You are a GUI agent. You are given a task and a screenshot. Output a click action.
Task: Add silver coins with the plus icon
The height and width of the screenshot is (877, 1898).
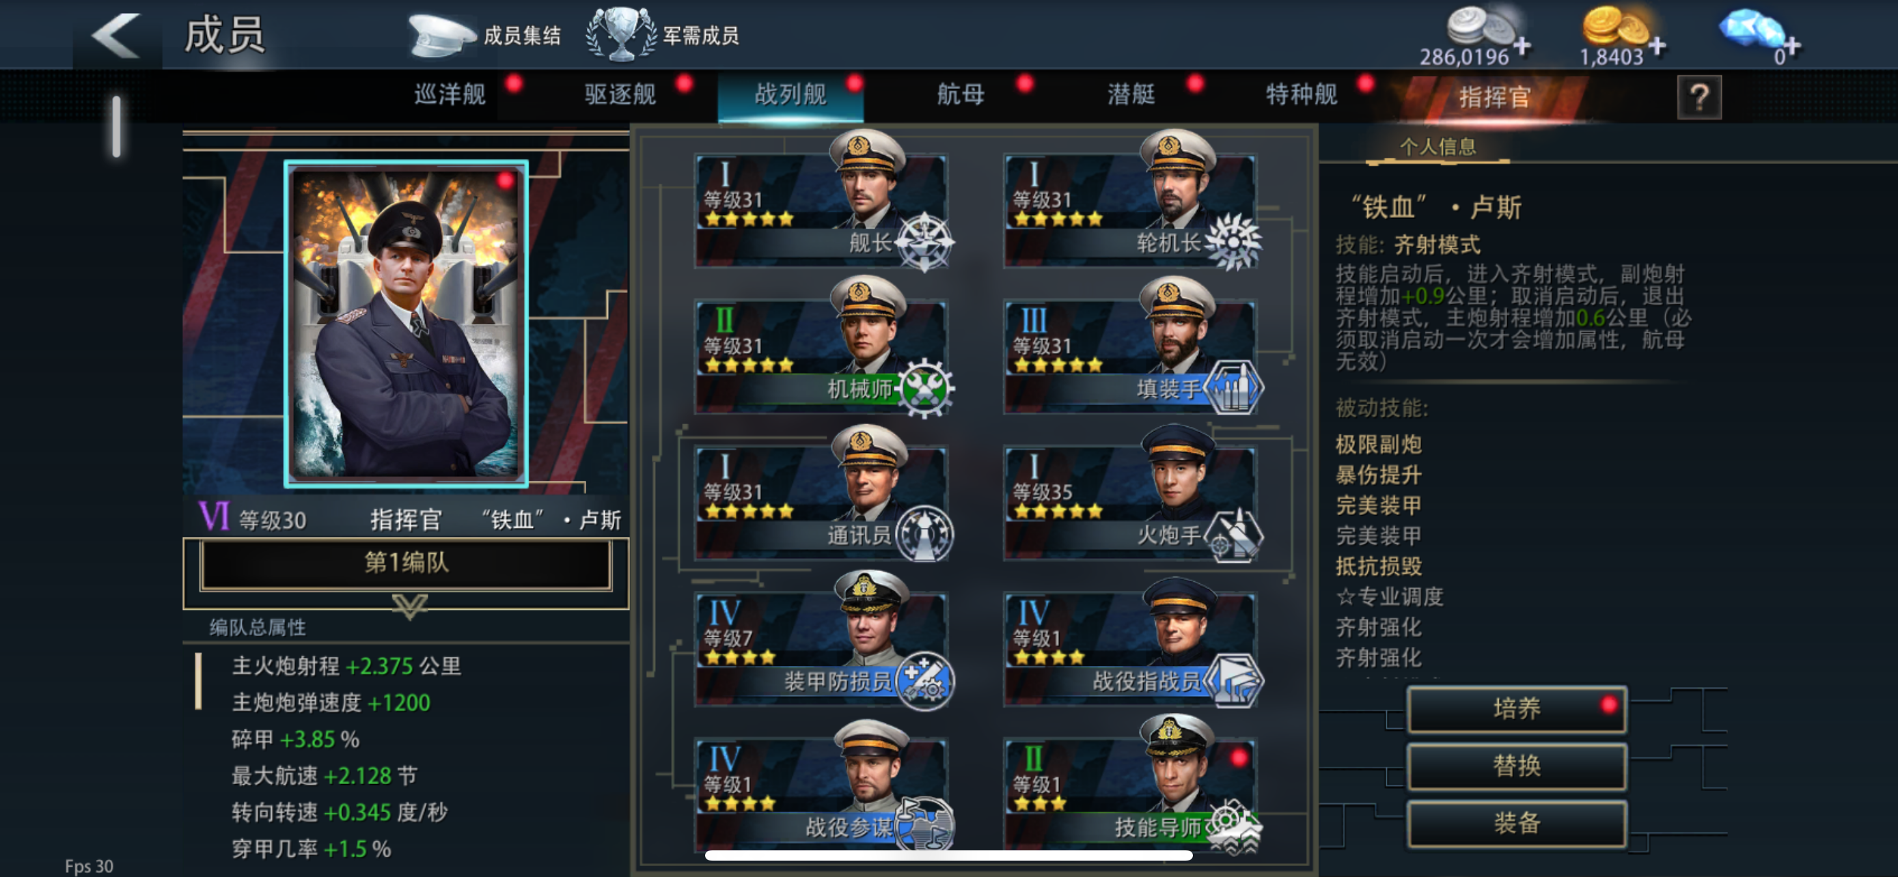click(1522, 47)
